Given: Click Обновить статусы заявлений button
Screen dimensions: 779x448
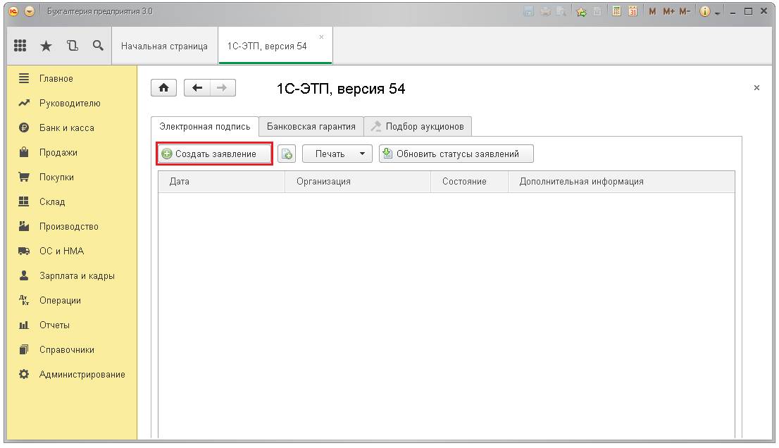Looking at the screenshot, I should pos(456,154).
